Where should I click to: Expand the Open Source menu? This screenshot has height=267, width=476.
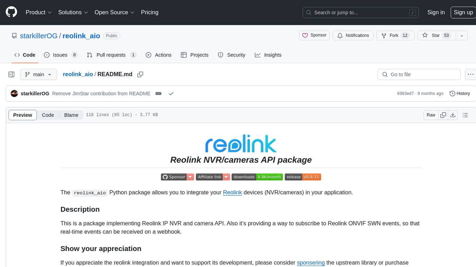(x=114, y=12)
